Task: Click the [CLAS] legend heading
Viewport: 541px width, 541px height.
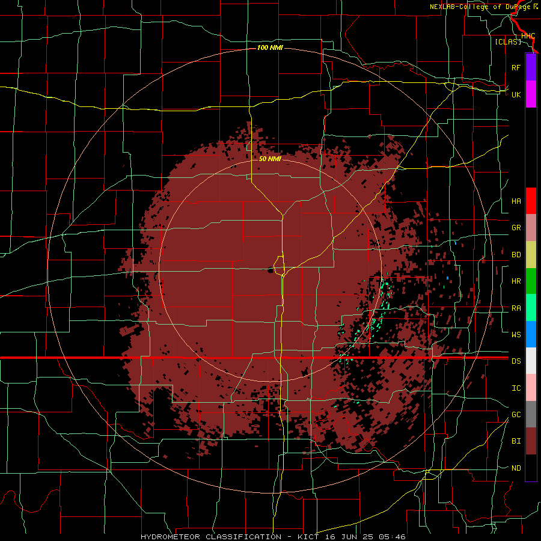Action: click(x=508, y=41)
